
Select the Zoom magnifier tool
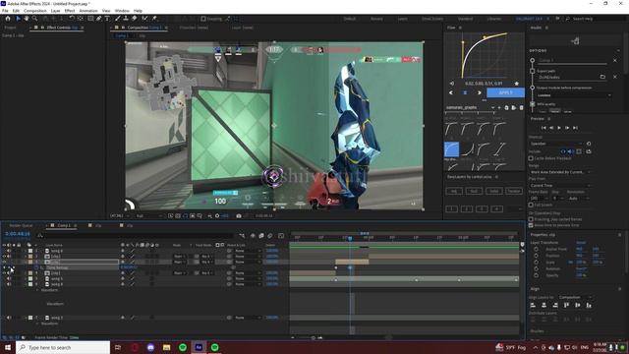[35, 19]
